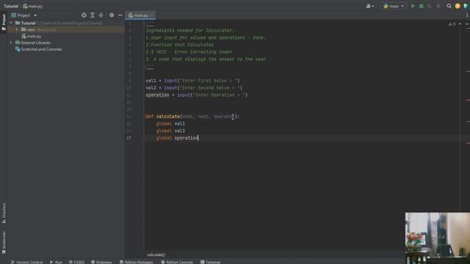
Task: Click the Run 'main' green play icon
Action: 413,6
